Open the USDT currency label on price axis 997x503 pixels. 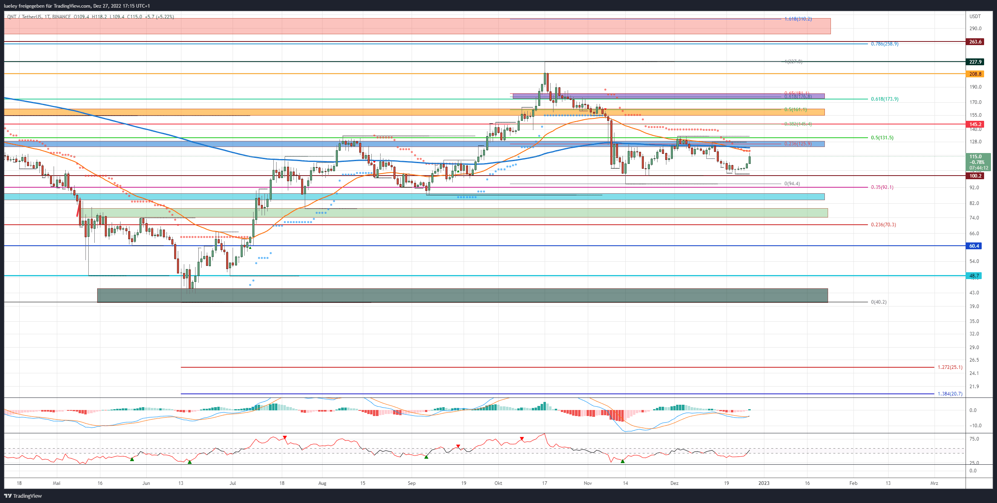(975, 17)
